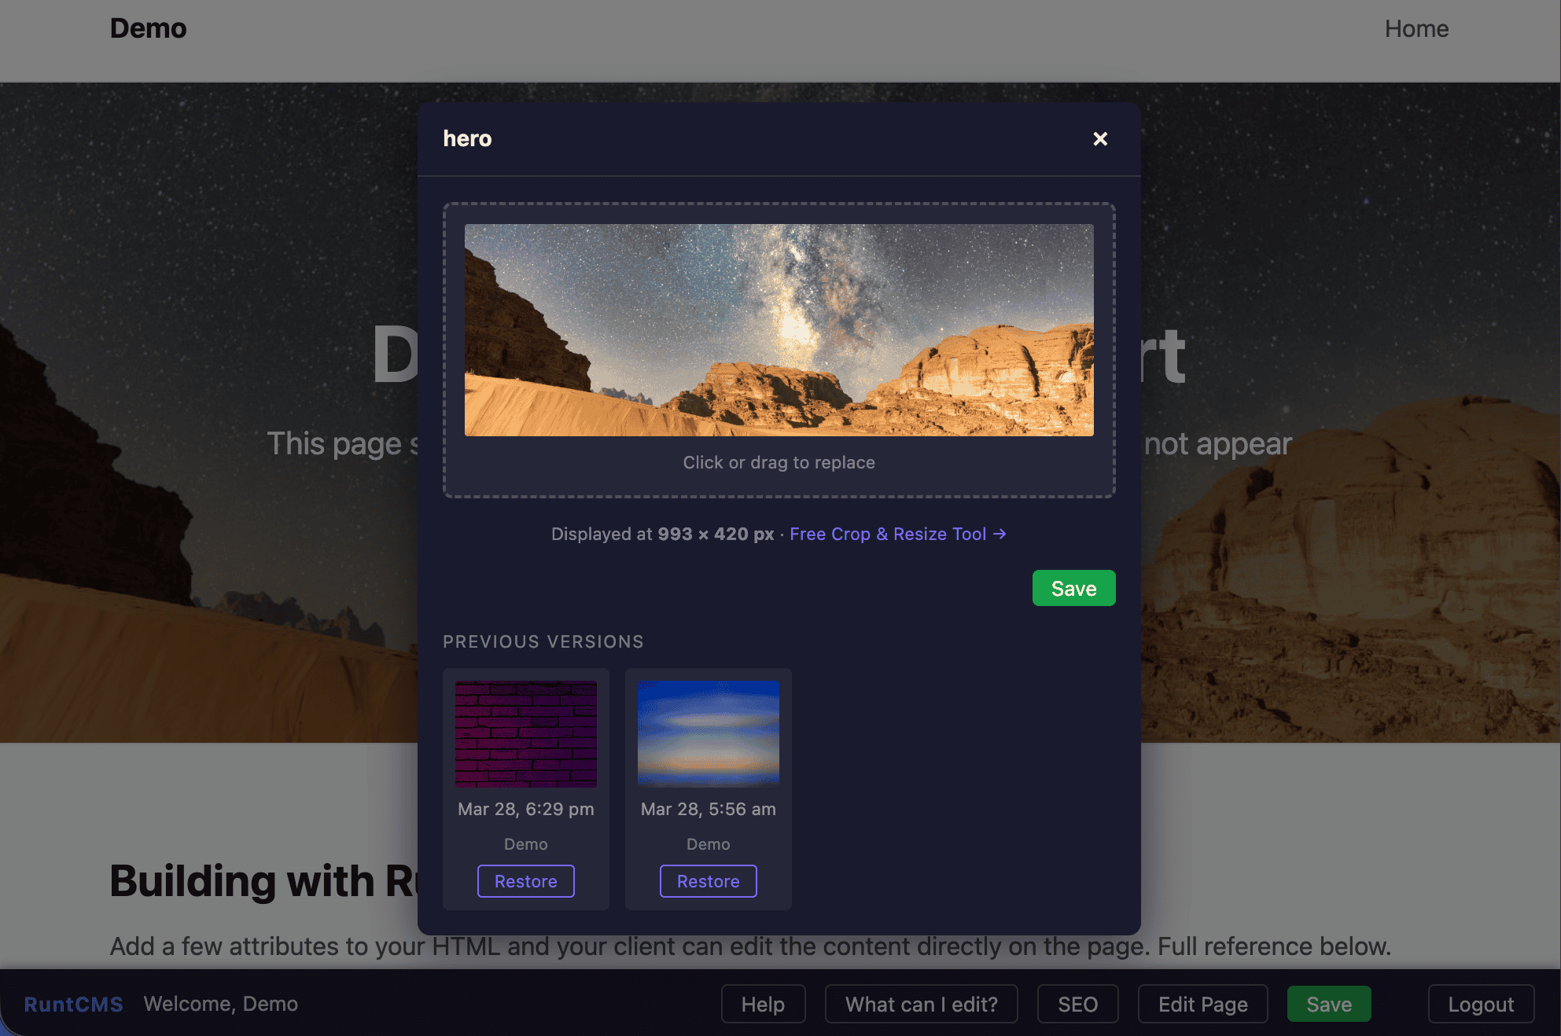The image size is (1561, 1036).
Task: Open the Help panel
Action: 762,1004
